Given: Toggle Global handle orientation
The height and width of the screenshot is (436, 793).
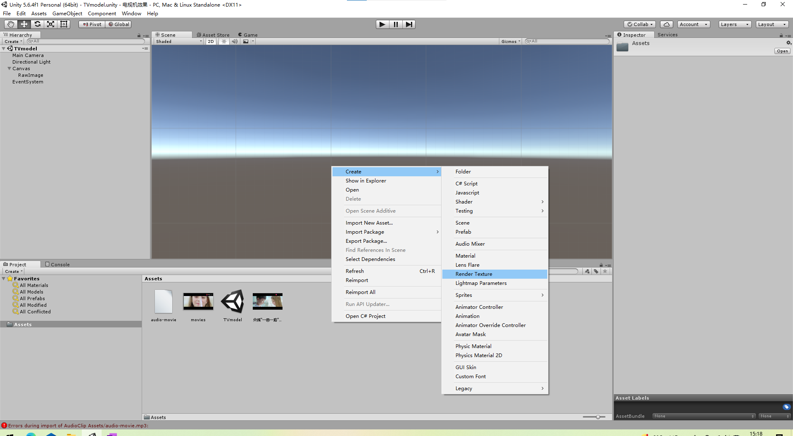Looking at the screenshot, I should pos(119,24).
